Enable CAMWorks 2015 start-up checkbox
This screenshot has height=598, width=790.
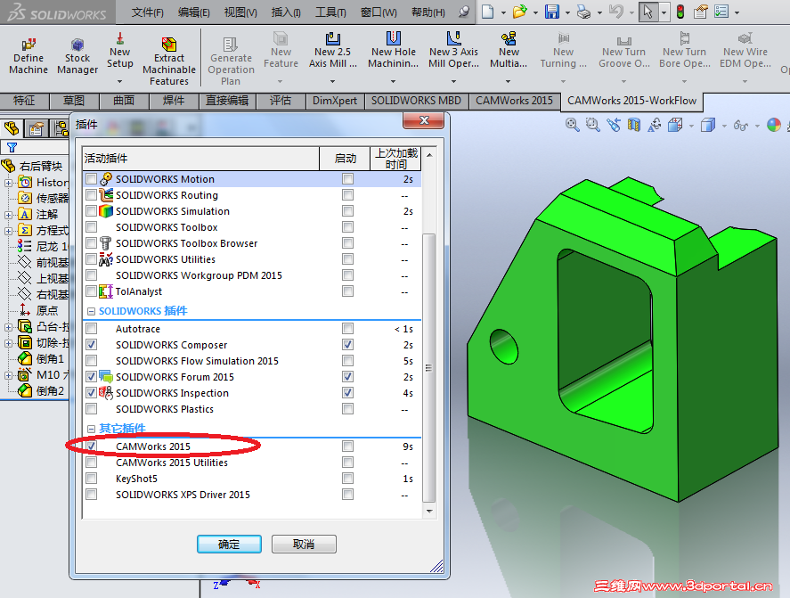tap(347, 446)
